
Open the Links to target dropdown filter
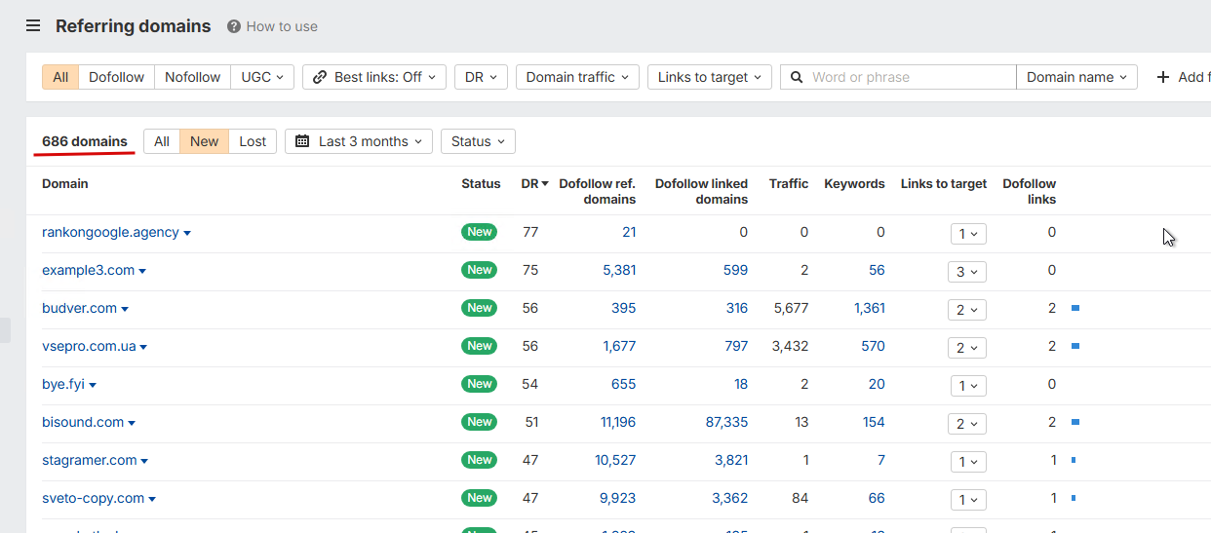pyautogui.click(x=709, y=77)
